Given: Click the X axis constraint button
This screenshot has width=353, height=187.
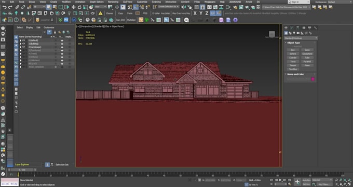Looking at the screenshot, I should pyautogui.click(x=195, y=13).
